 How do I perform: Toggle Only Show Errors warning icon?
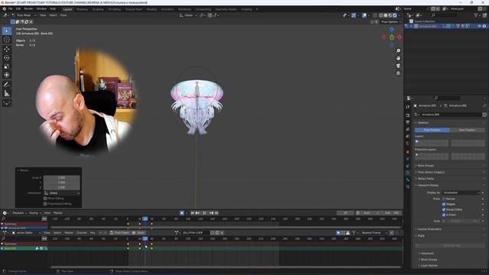click(348, 233)
